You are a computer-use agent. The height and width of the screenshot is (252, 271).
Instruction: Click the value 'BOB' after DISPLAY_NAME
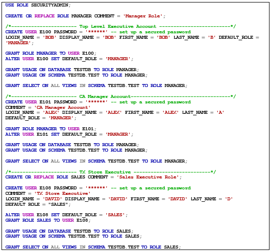click(x=109, y=37)
